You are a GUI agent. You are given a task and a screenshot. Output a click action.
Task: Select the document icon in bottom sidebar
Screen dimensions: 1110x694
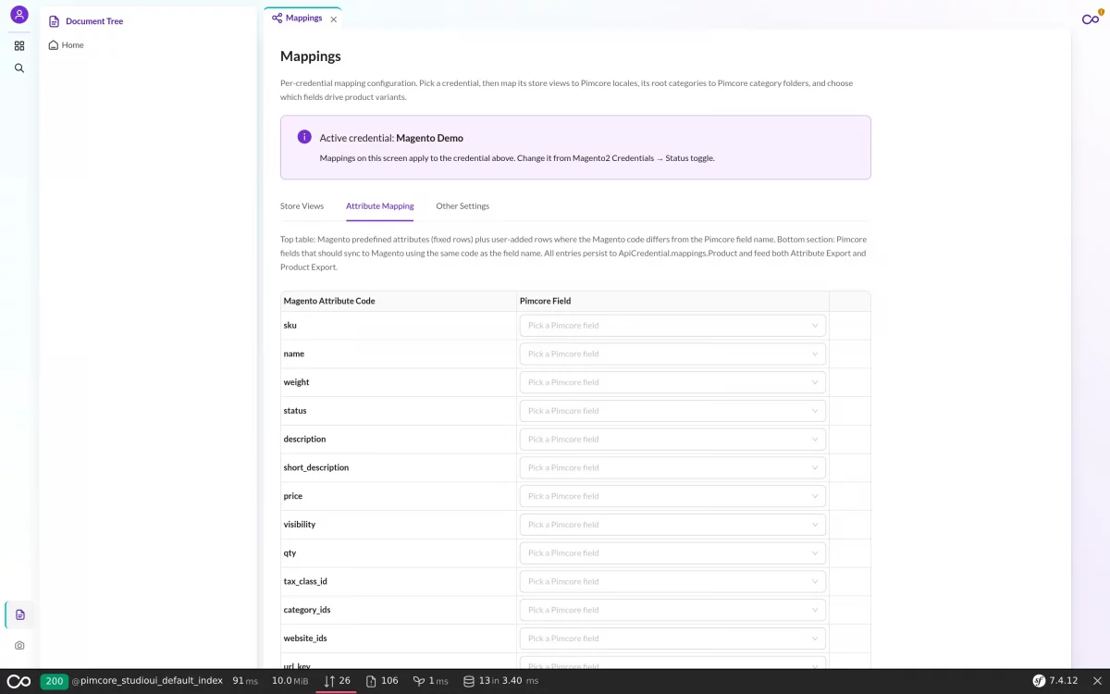pyautogui.click(x=20, y=615)
